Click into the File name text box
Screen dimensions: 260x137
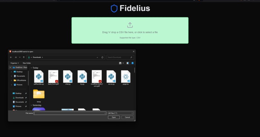pos(69,113)
